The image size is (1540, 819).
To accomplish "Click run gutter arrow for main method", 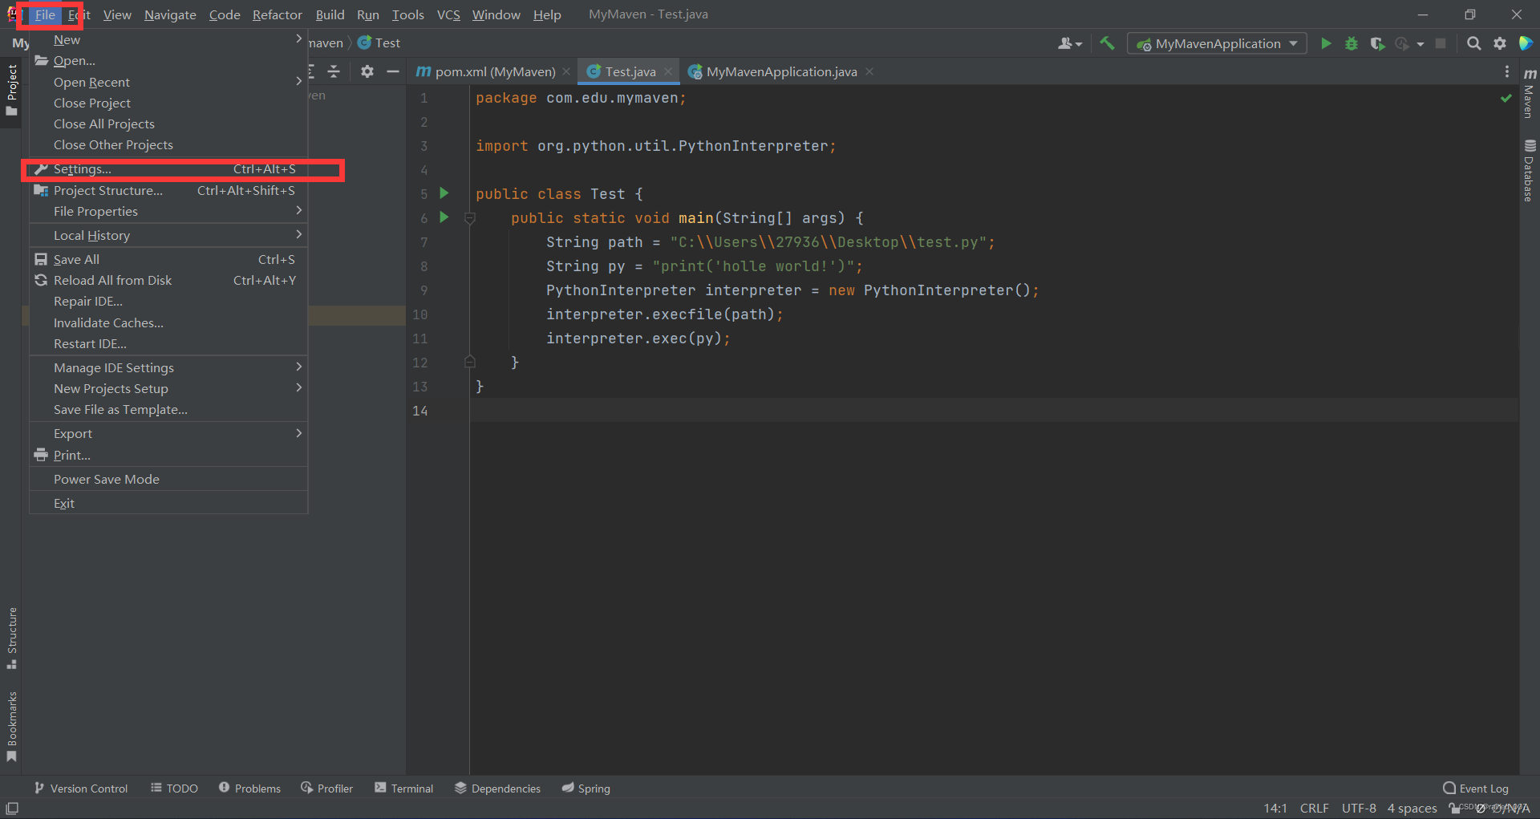I will (444, 217).
